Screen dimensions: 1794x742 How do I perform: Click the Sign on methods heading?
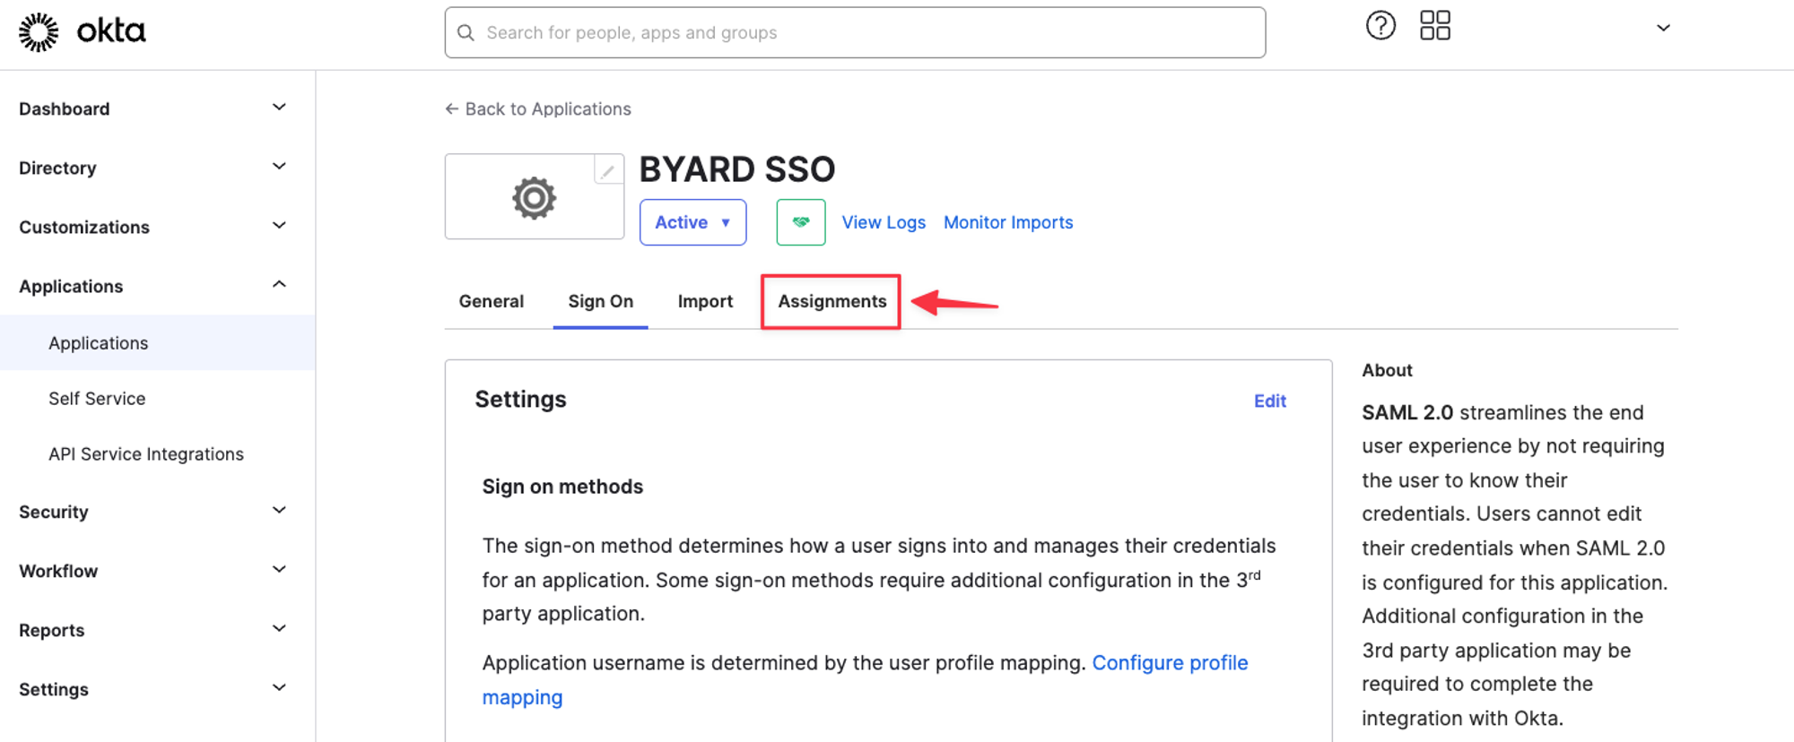(x=562, y=487)
